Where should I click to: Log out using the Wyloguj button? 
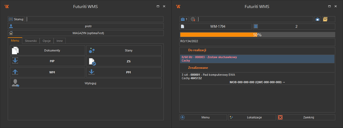click(86, 83)
